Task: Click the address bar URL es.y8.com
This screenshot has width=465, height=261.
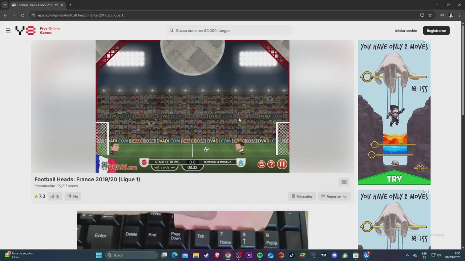Action: [x=81, y=15]
